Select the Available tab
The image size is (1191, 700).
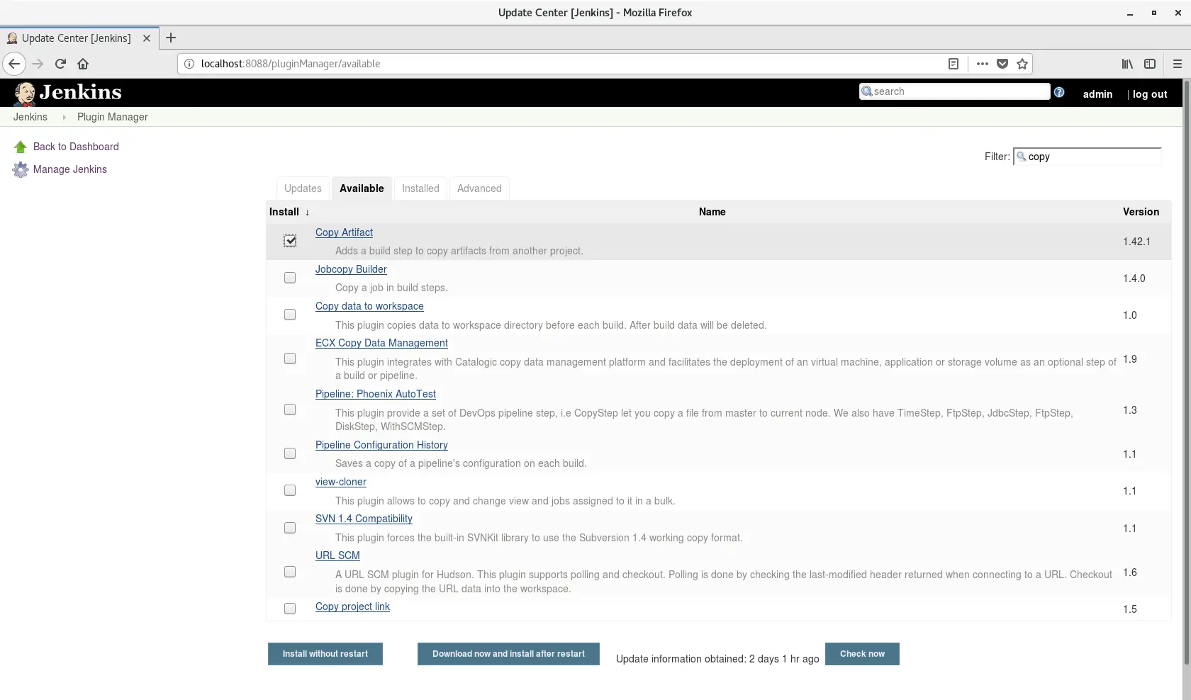(362, 188)
